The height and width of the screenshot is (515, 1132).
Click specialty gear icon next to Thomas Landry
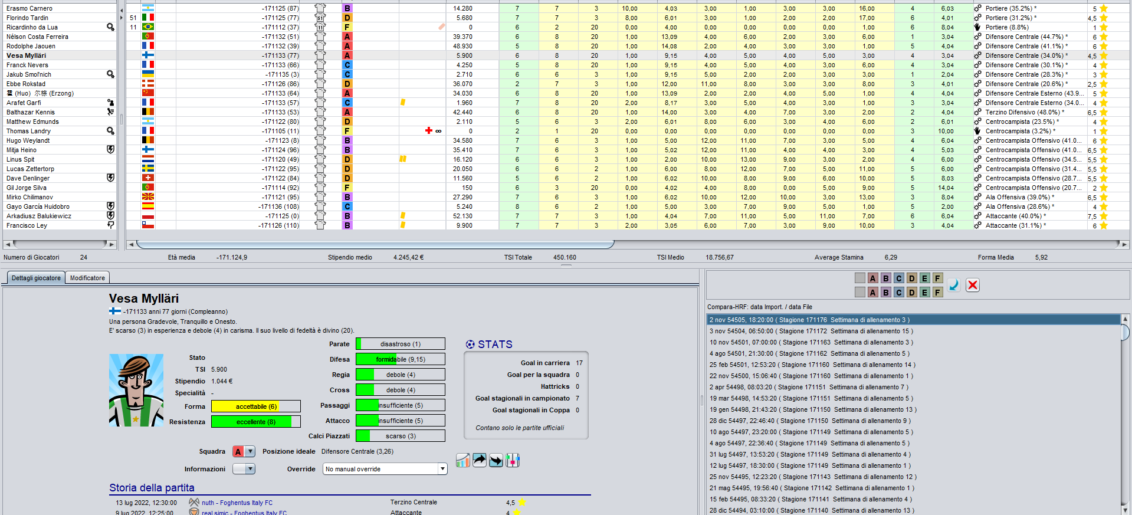coord(110,131)
